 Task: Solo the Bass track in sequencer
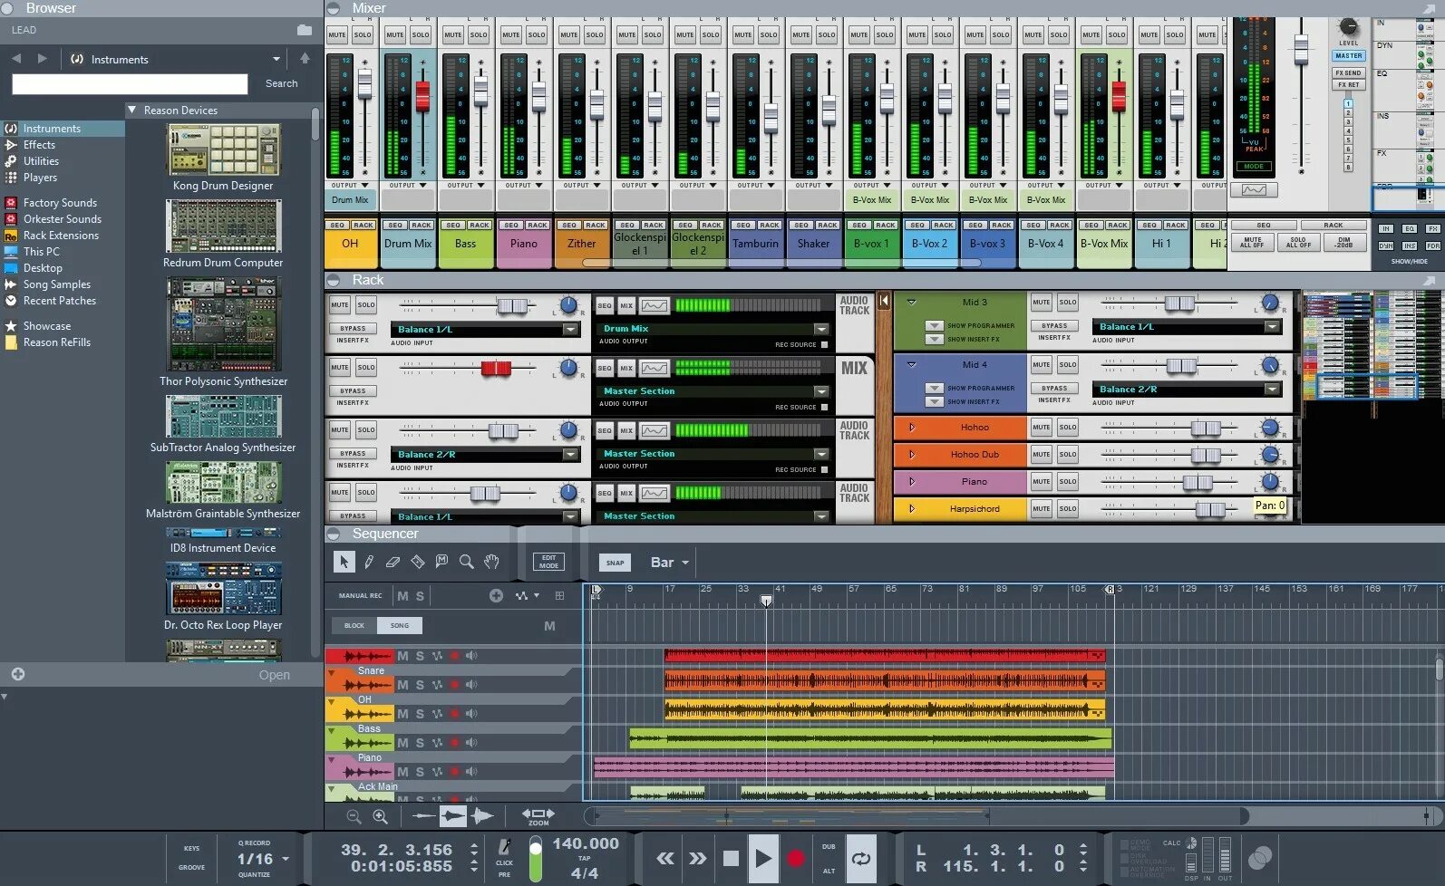pyautogui.click(x=420, y=743)
